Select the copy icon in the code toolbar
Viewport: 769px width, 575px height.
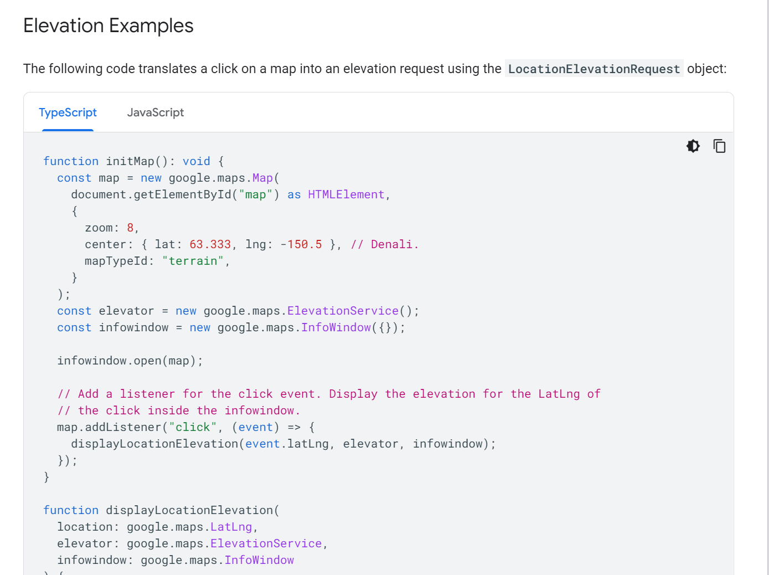[x=719, y=146]
